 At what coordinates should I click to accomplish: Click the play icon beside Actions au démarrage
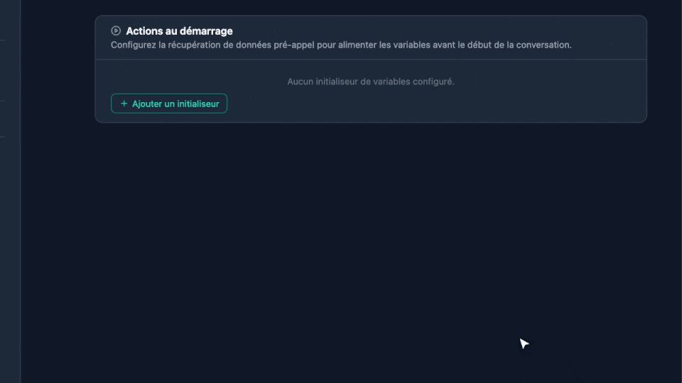116,30
